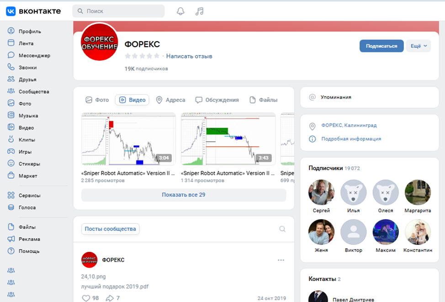Like the post with heart icon

pyautogui.click(x=86, y=298)
